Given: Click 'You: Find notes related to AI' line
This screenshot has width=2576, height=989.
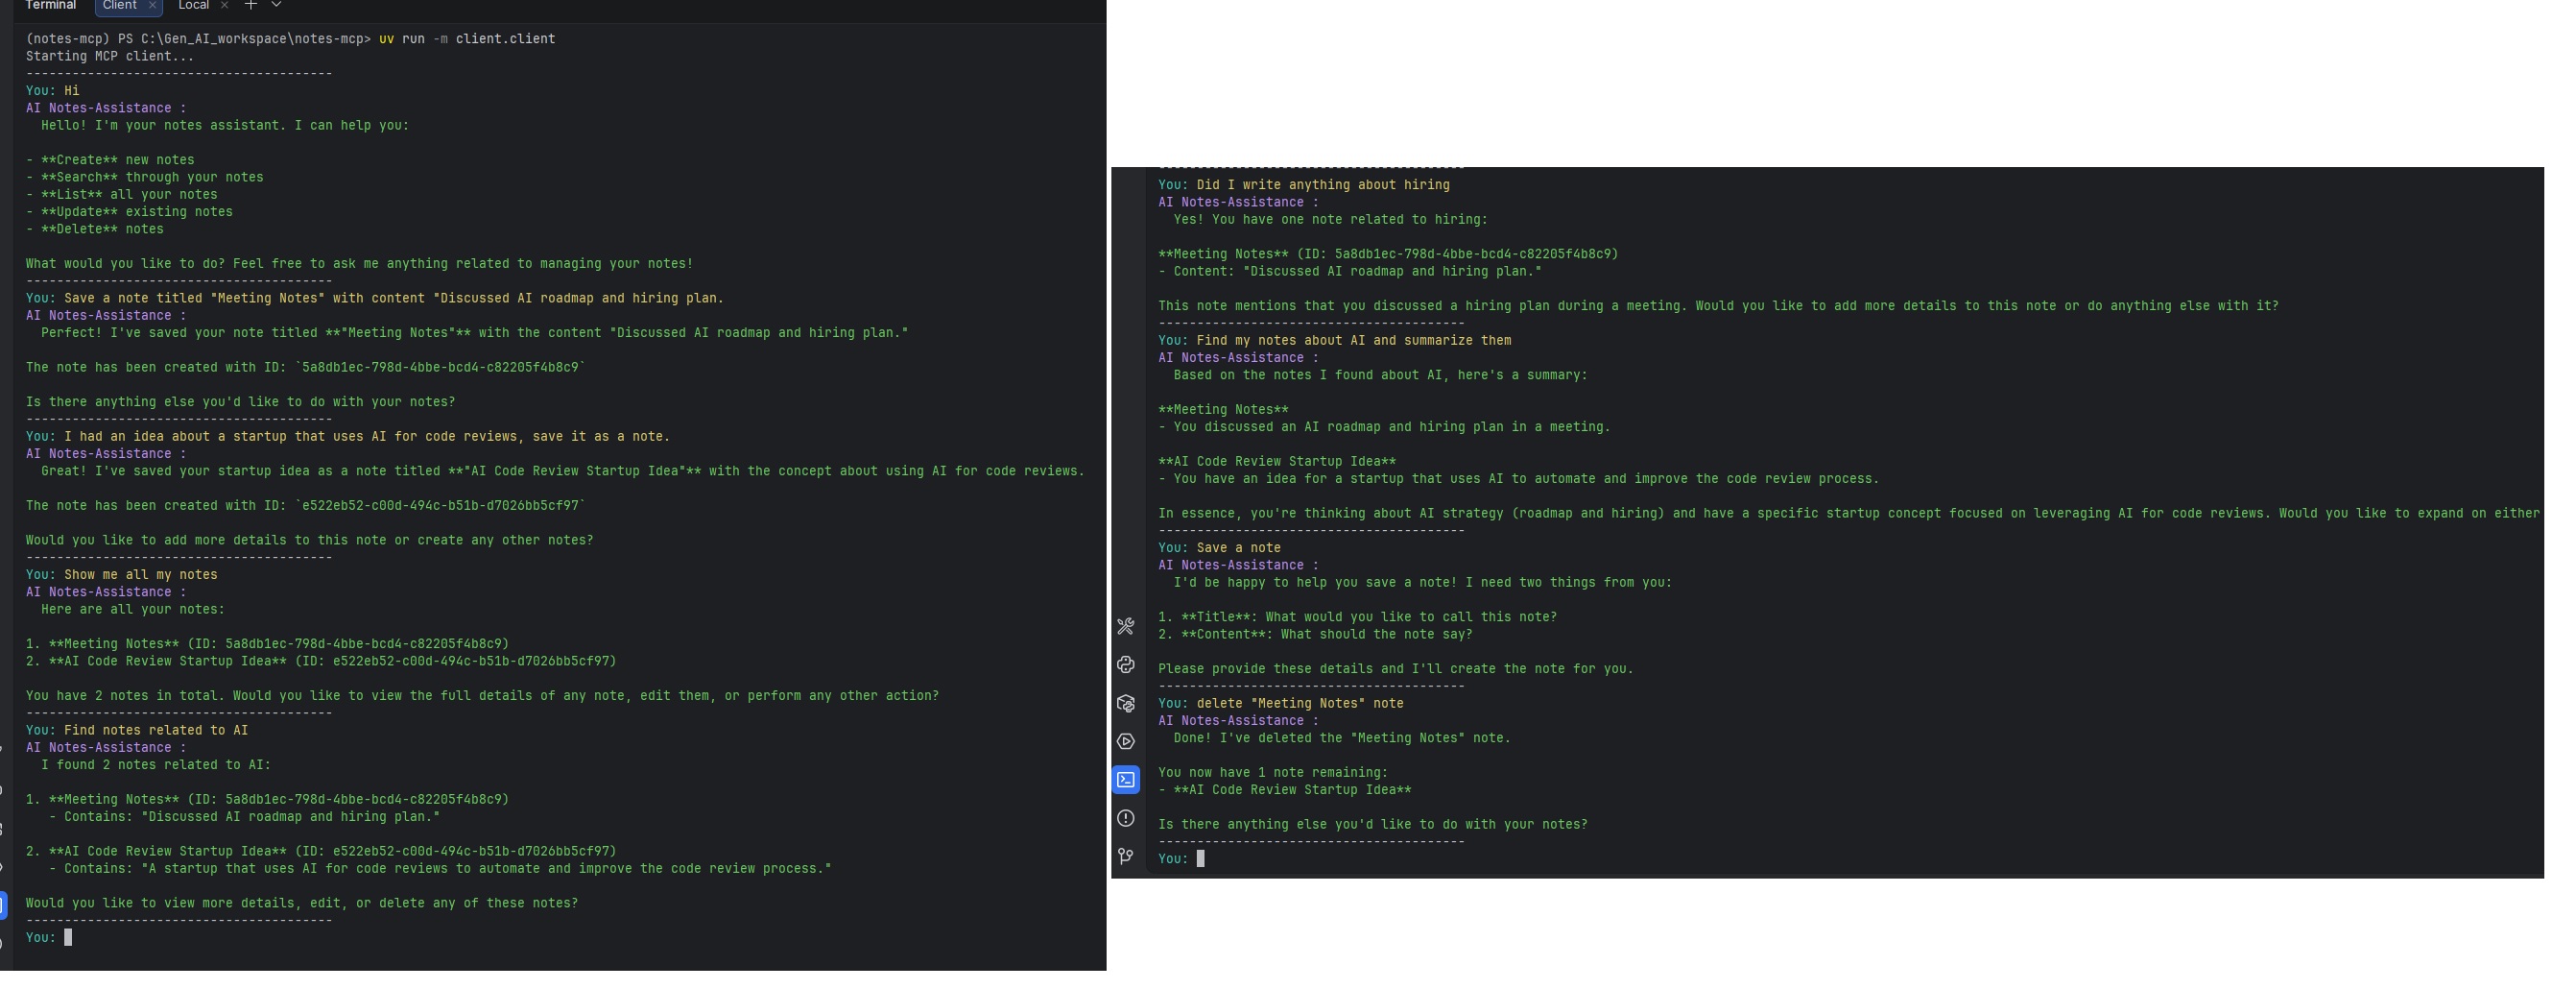Looking at the screenshot, I should point(137,731).
